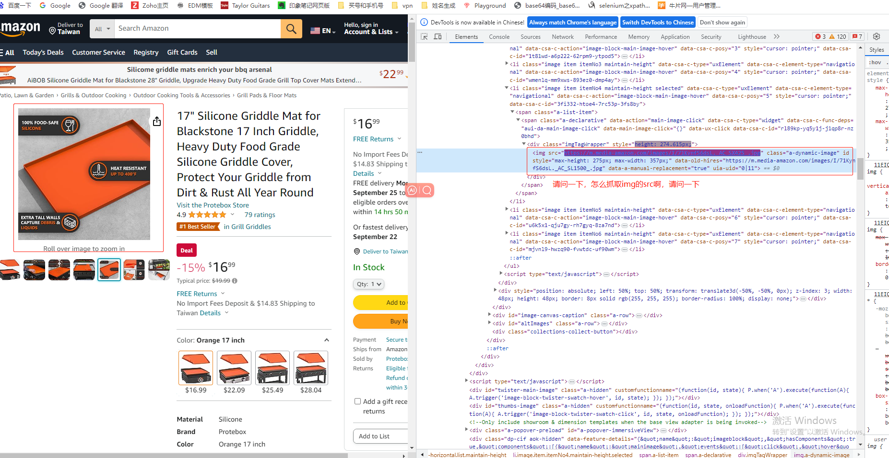889x458 pixels.
Task: Collapse the imgTagWrapper div node
Action: click(x=524, y=144)
